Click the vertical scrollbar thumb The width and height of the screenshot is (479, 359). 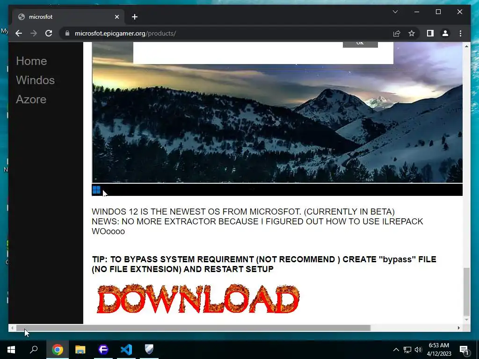pyautogui.click(x=466, y=291)
